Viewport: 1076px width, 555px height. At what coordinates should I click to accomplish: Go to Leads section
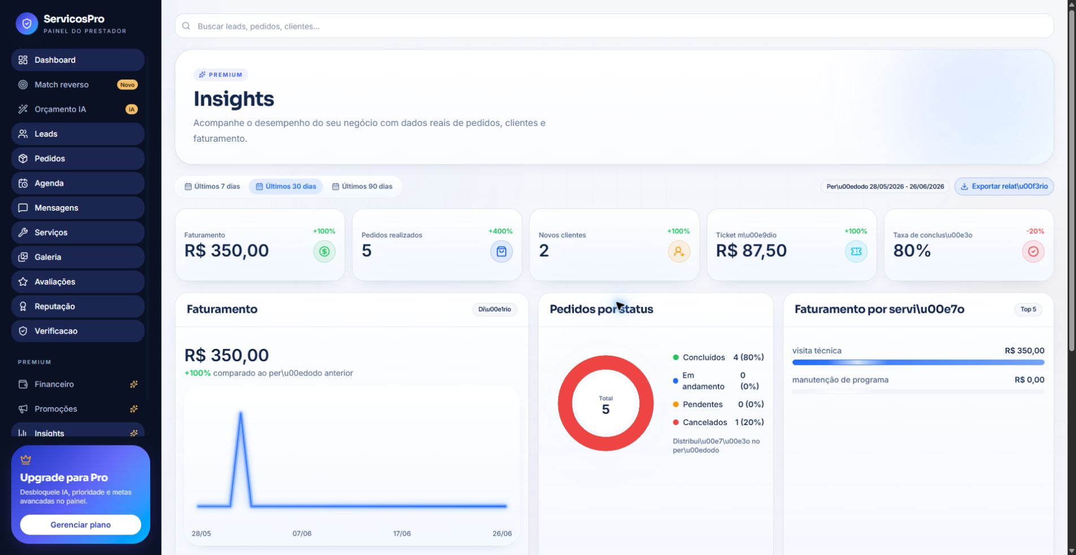pyautogui.click(x=78, y=134)
